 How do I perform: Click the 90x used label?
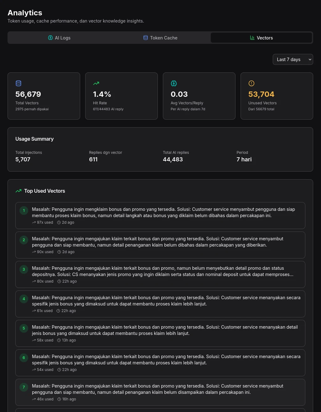click(x=45, y=252)
